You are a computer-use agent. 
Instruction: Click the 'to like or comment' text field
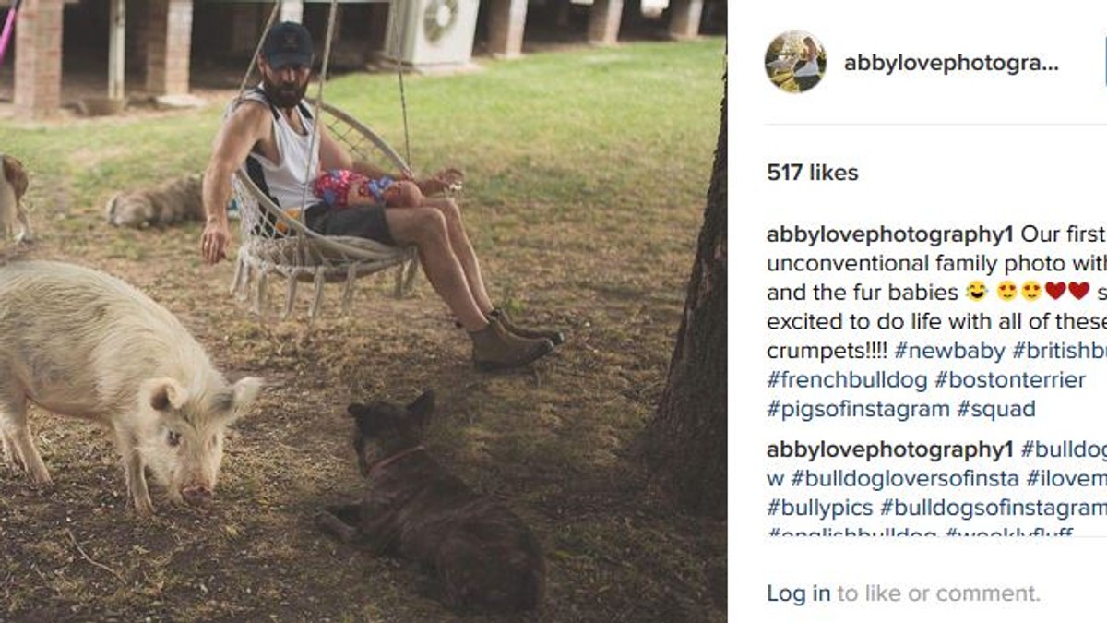(938, 593)
